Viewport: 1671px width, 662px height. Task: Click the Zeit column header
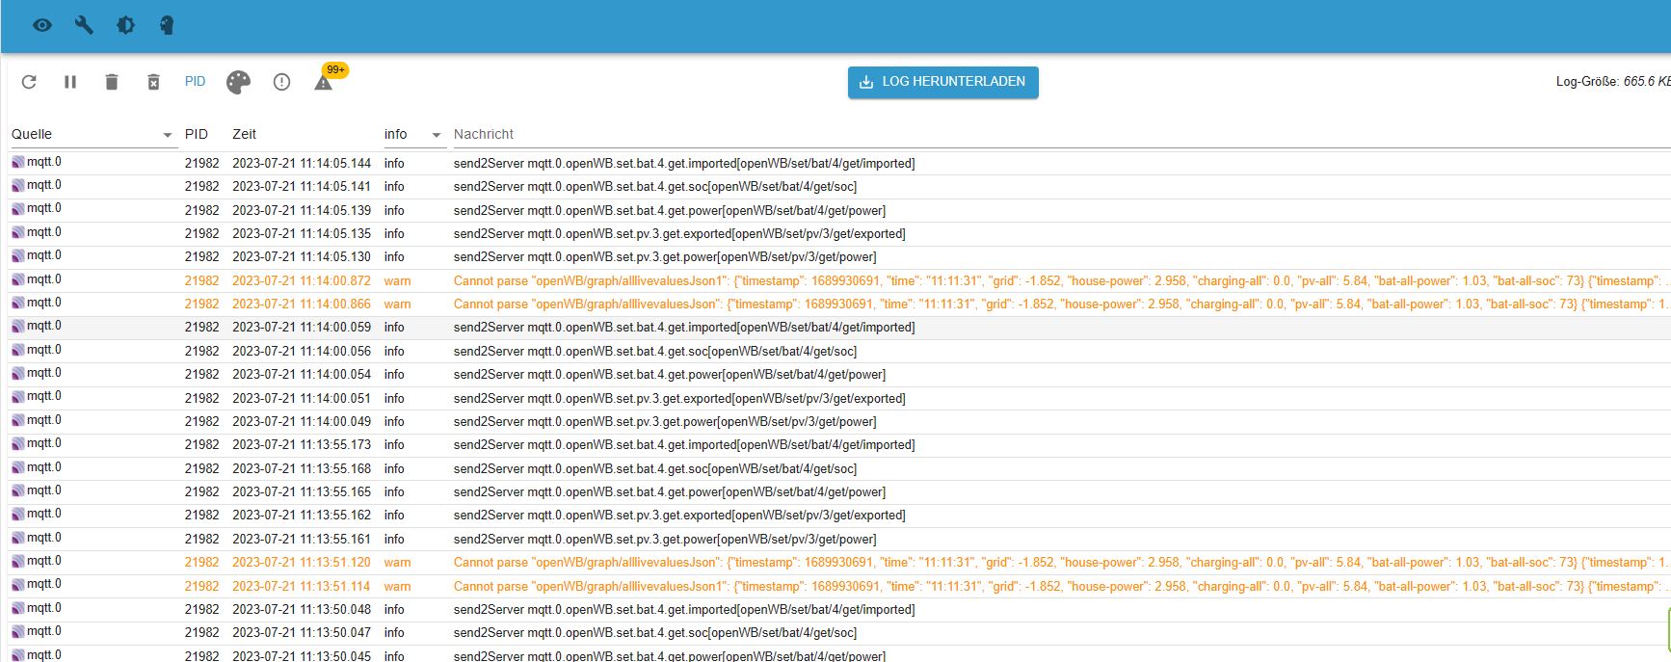[244, 135]
